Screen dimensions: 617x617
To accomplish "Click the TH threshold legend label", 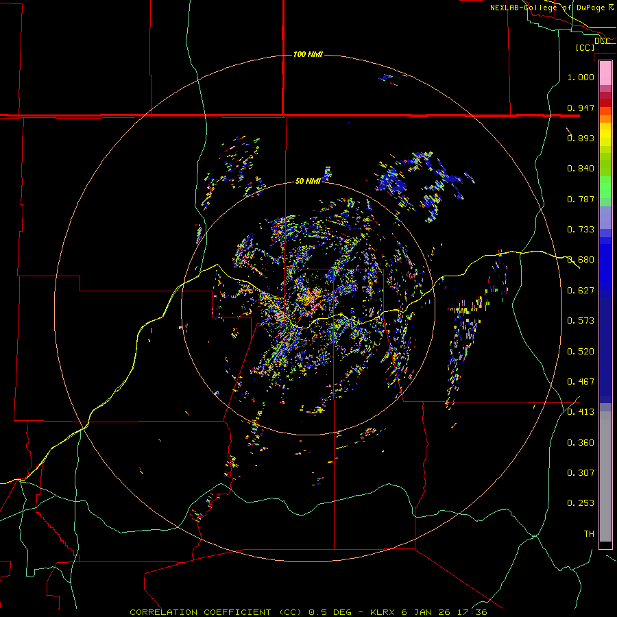I will pos(589,534).
